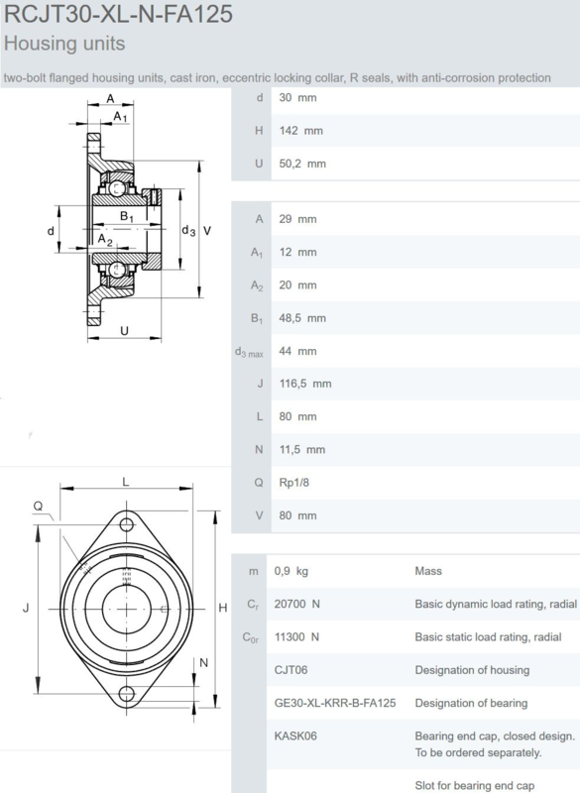Select the C0r value '11300 N'
The image size is (580, 793).
coord(296,636)
